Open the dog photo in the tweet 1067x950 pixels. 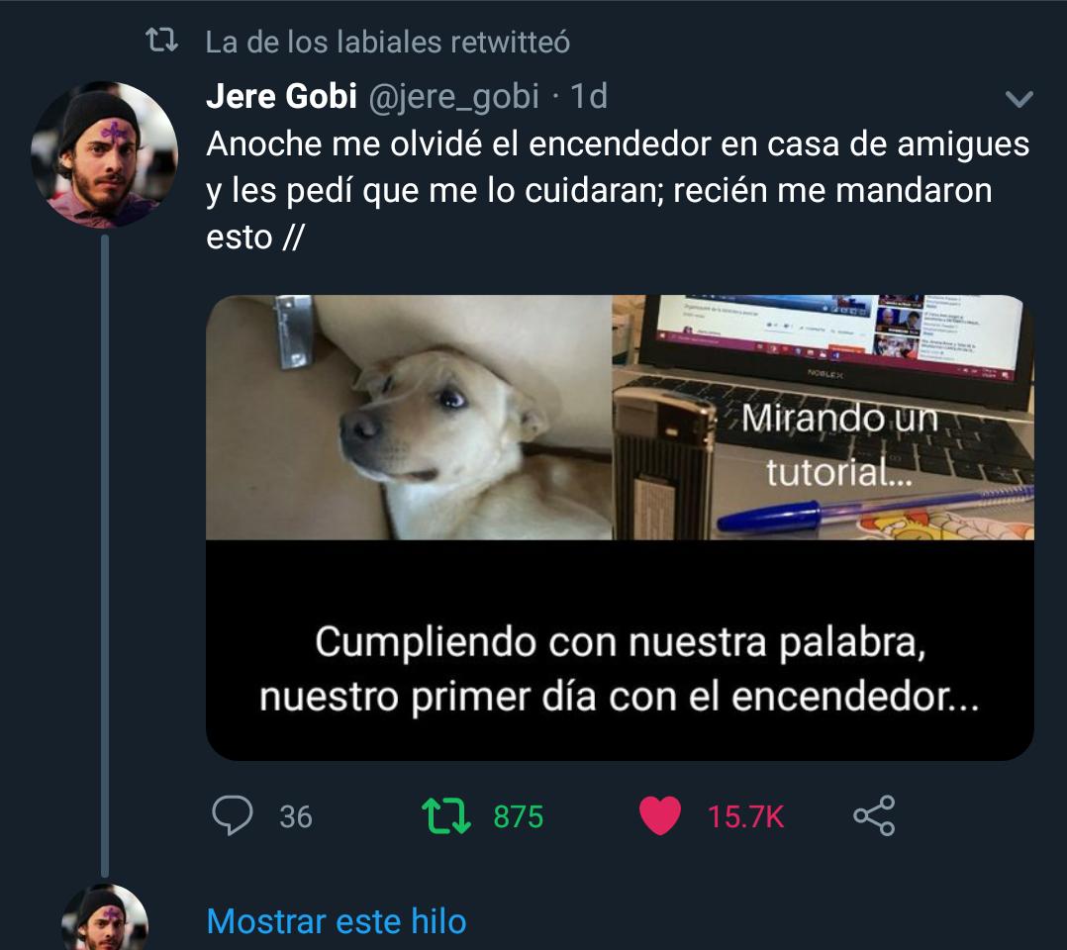tap(409, 418)
